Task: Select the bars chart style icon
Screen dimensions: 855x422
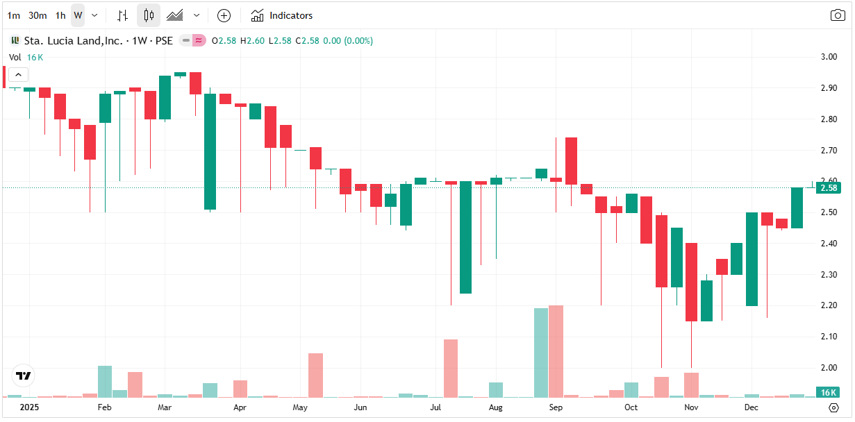Action: point(122,15)
